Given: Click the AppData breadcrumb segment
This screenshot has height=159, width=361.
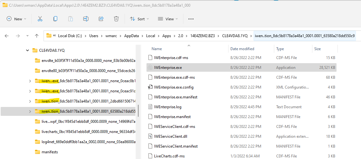Looking at the screenshot, I should point(132,36).
